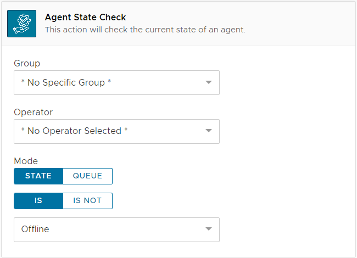Viewport: 357px width, 258px height.
Task: Switch mode to QUEUE
Action: [87, 176]
